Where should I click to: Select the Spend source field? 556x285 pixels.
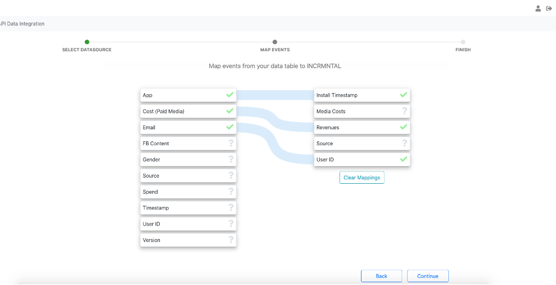(188, 191)
